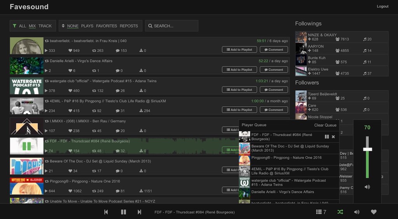Viewport: 398px width, 219px height.
Task: Comment on Watergate Podcast #15
Action: (274, 90)
